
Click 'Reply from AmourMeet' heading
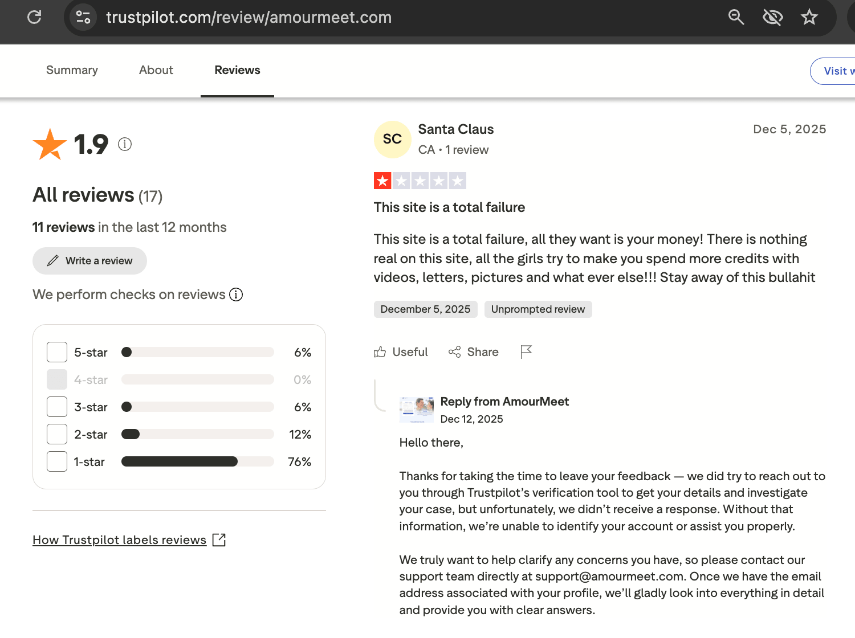tap(504, 402)
